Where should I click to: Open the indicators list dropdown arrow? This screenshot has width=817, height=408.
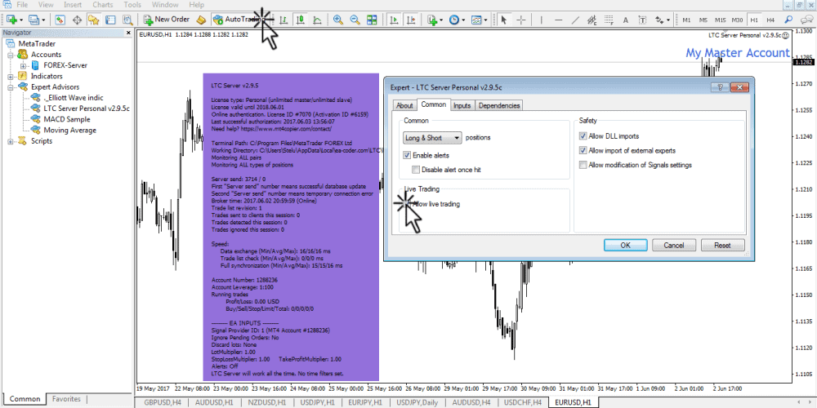[x=442, y=20]
